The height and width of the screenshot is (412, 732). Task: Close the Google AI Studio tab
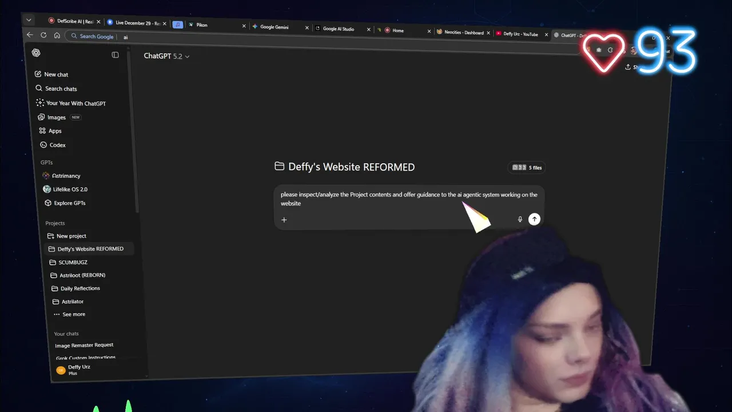(369, 29)
